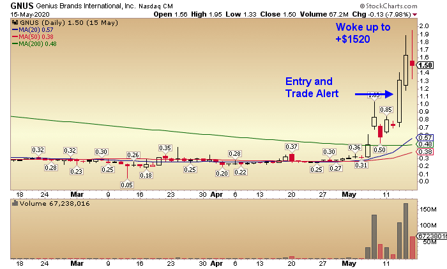This screenshot has height=269, width=447.
Task: Click the 0.18 low price label
Action: click(x=146, y=175)
